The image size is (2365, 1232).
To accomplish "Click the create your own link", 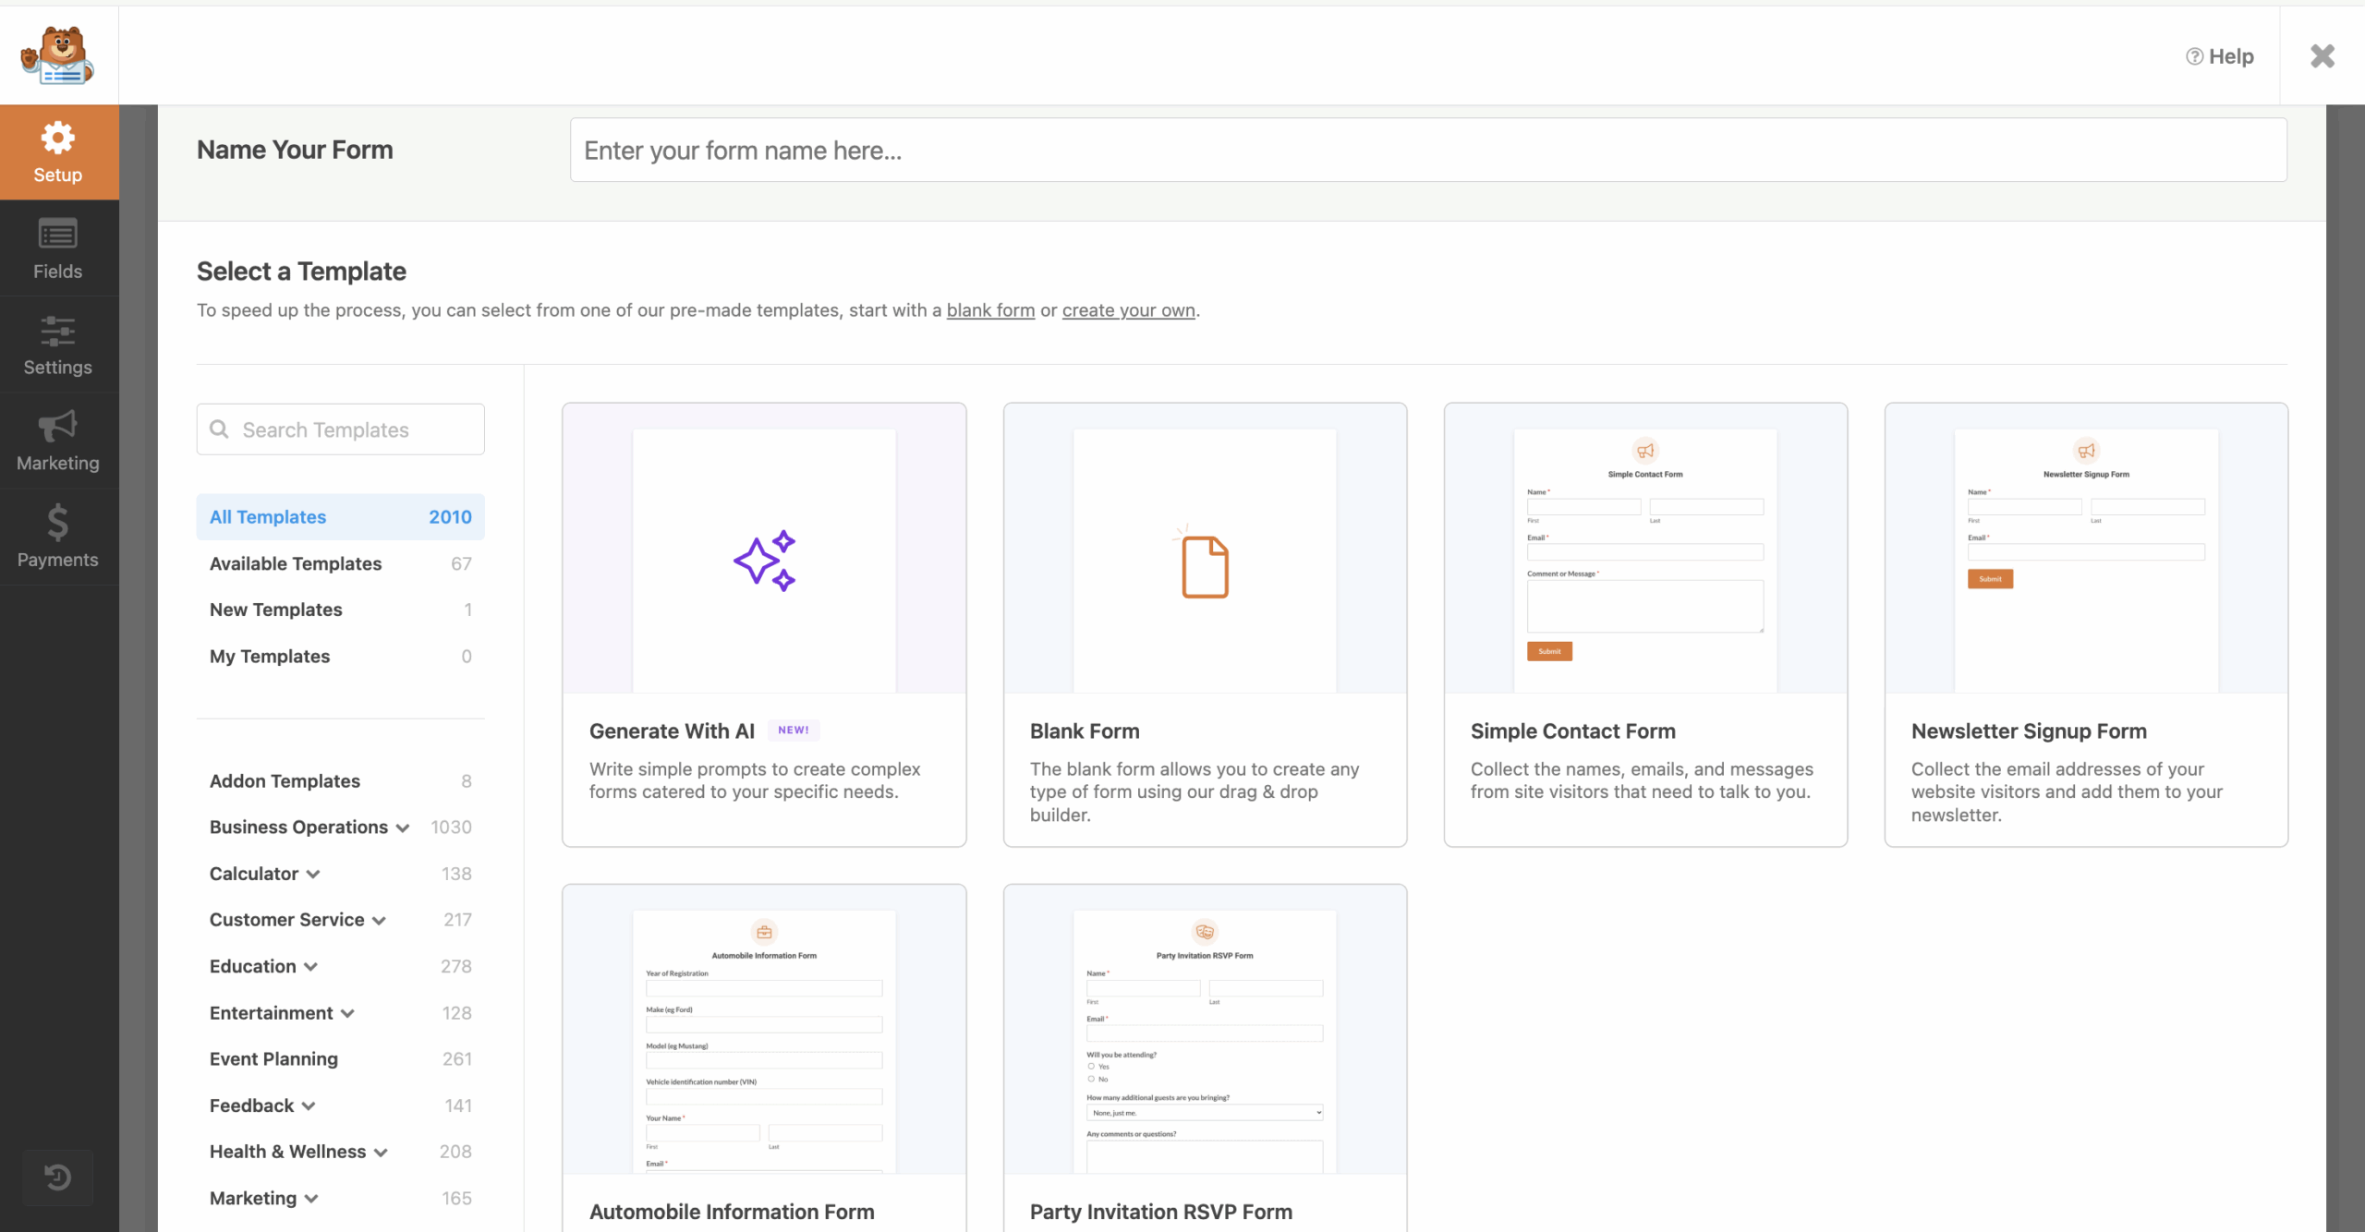I will pyautogui.click(x=1128, y=310).
